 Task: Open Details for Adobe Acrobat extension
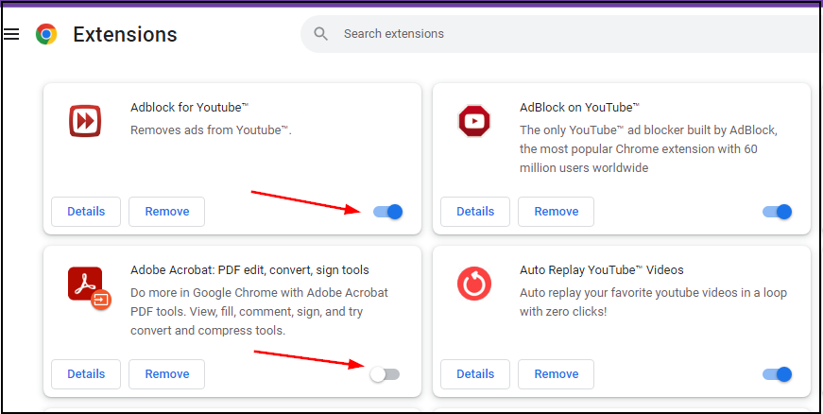[x=86, y=374]
